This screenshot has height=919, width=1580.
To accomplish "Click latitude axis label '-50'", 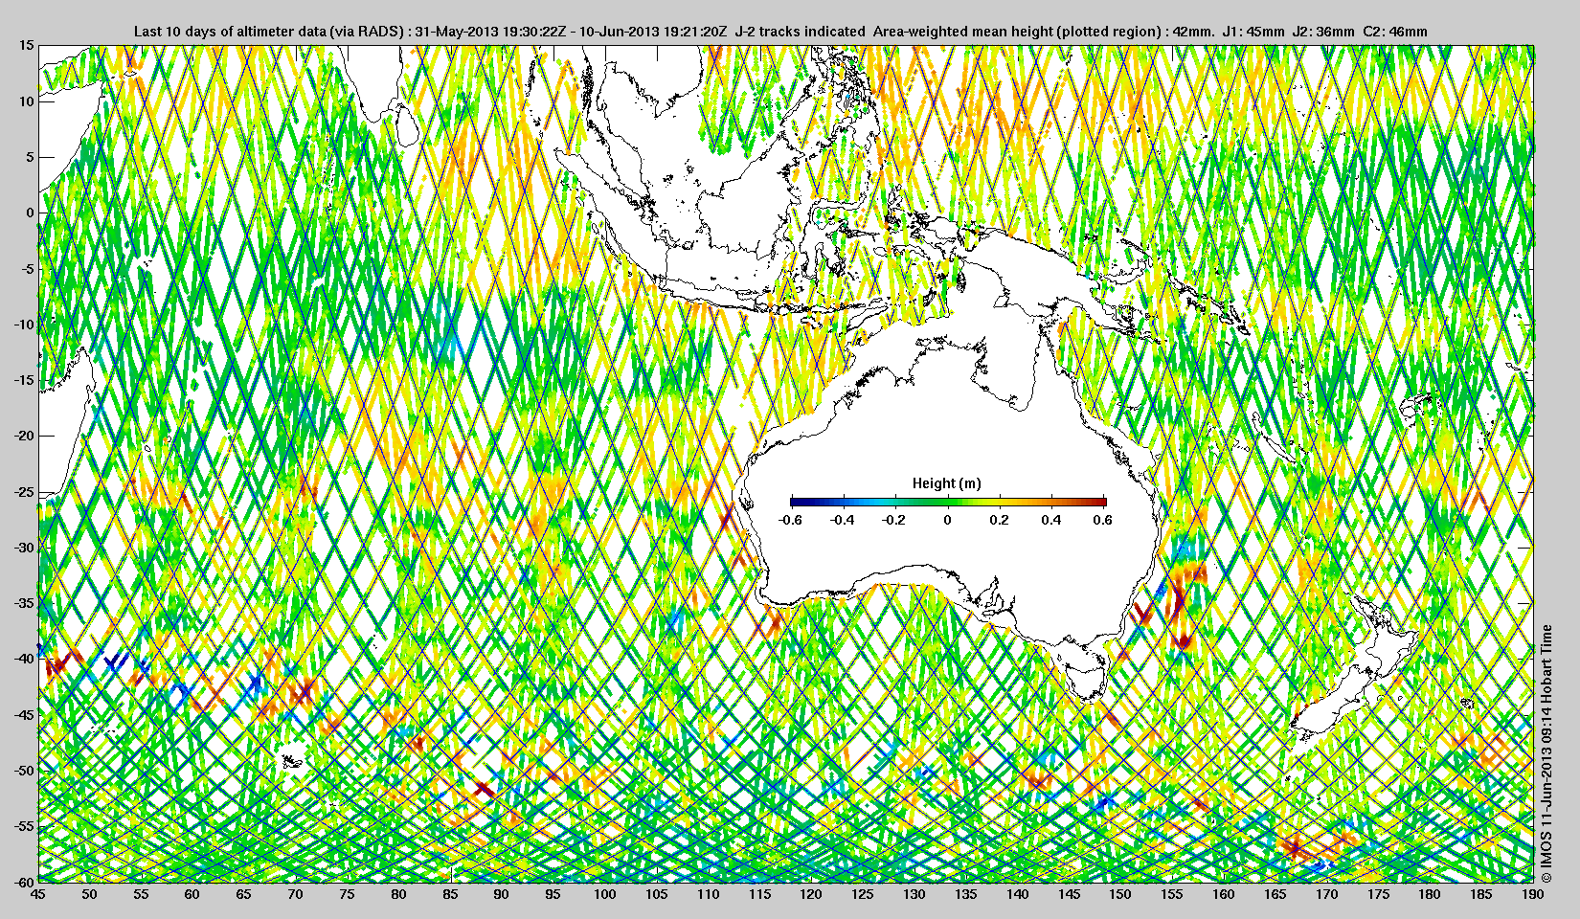I will tap(23, 771).
